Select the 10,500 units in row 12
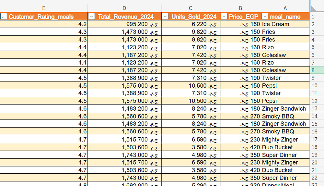324x186 pixels. (191, 101)
